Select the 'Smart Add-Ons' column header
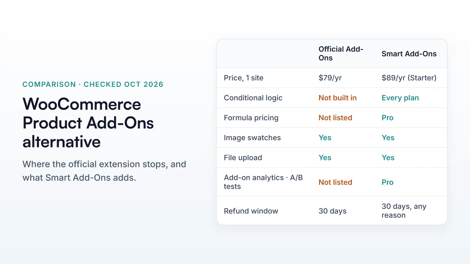The height and width of the screenshot is (264, 470). click(409, 54)
